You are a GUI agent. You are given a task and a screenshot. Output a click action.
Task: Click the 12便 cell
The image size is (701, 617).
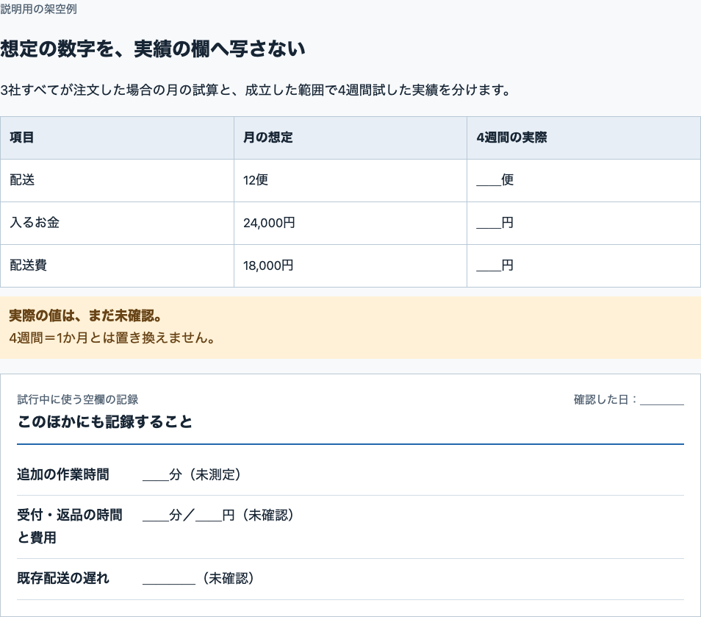pos(350,180)
